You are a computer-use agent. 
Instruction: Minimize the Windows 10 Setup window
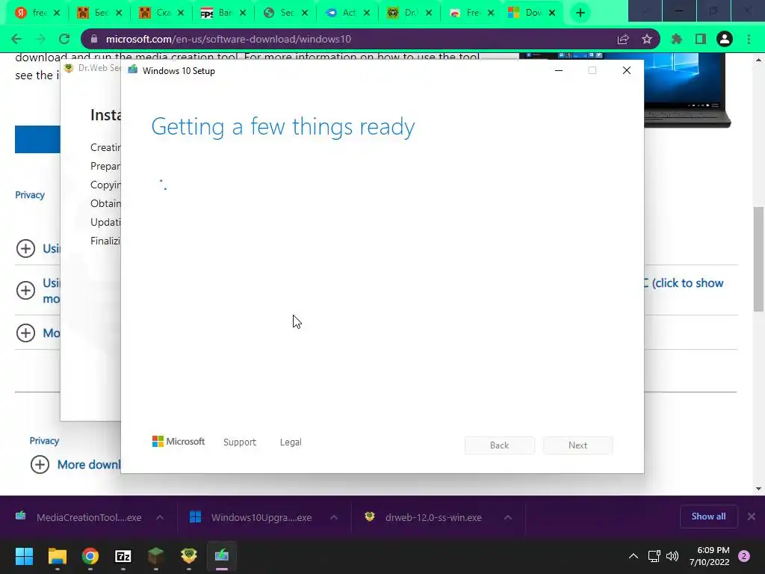click(x=559, y=71)
